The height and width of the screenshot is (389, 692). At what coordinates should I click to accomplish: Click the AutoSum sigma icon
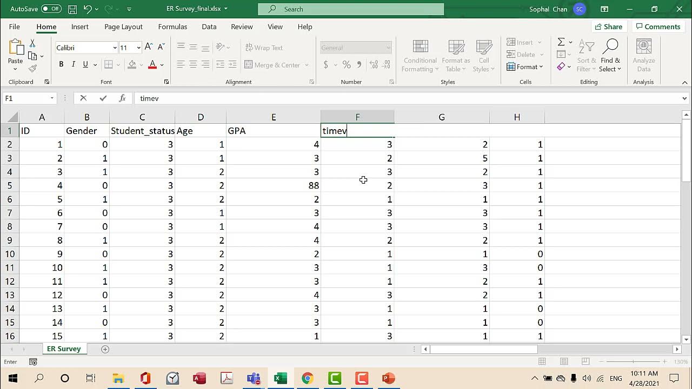(x=561, y=42)
